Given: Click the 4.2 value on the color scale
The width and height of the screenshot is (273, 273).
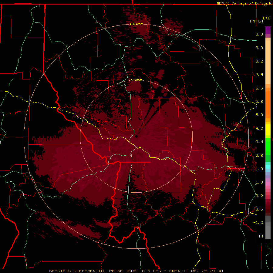Looking at the screenshot, I should [259, 129].
